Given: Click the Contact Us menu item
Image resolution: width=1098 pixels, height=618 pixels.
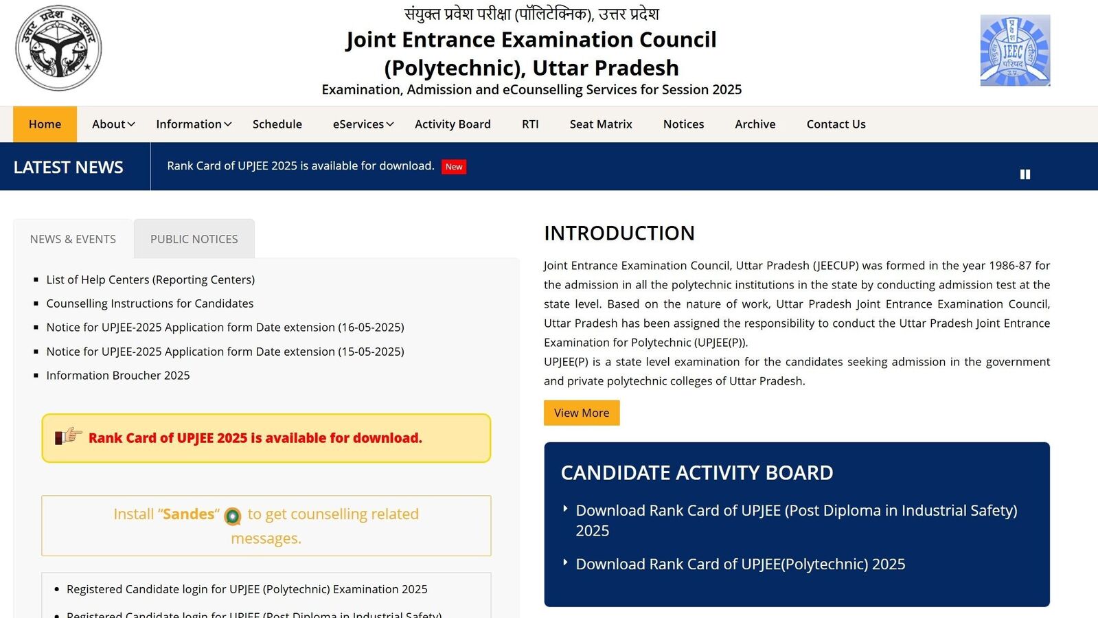Looking at the screenshot, I should pyautogui.click(x=836, y=124).
